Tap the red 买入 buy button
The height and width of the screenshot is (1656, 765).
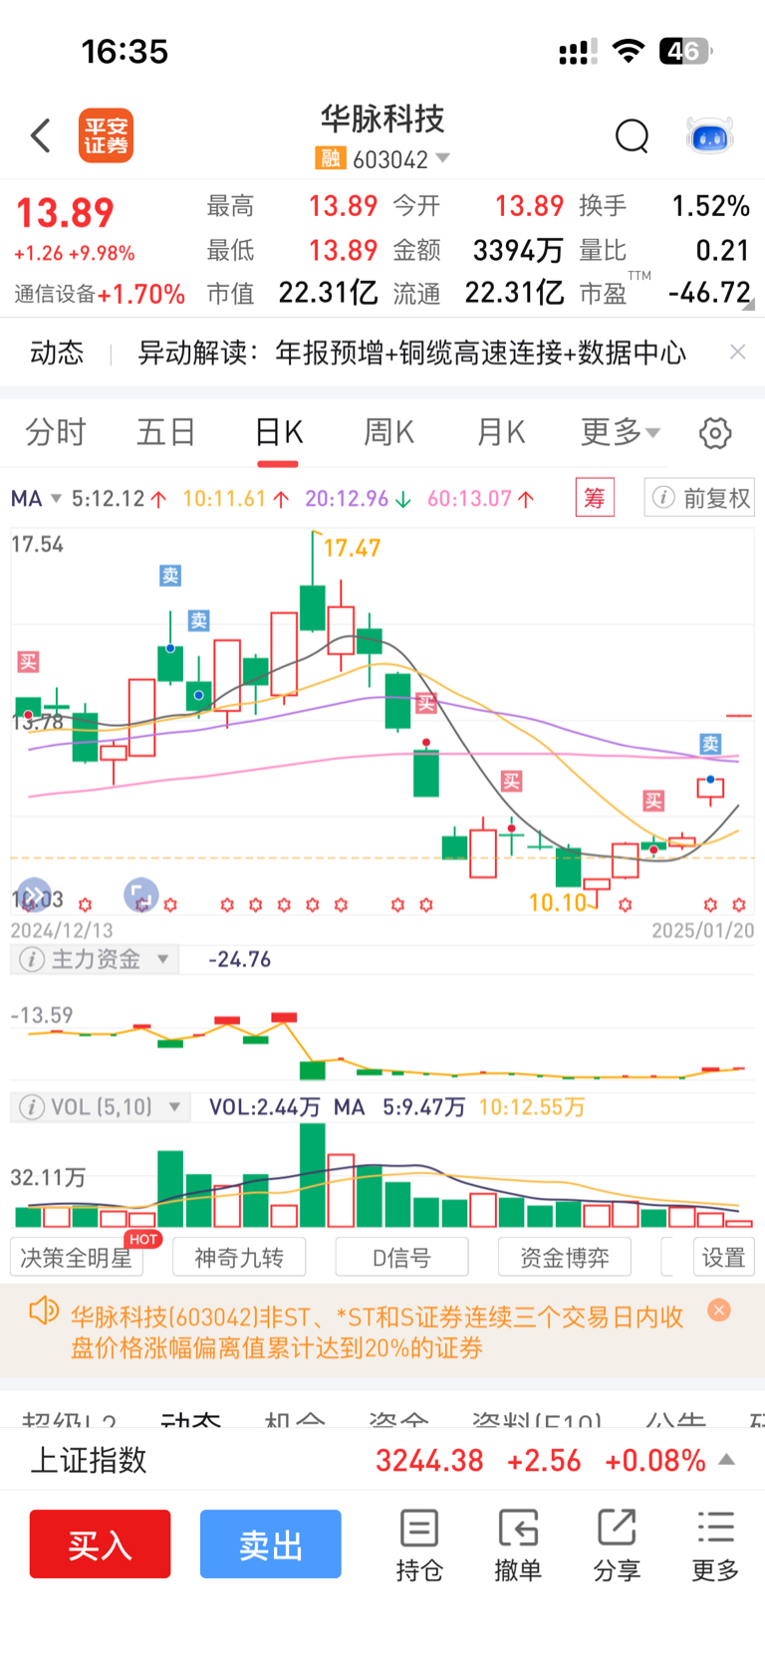click(x=100, y=1544)
